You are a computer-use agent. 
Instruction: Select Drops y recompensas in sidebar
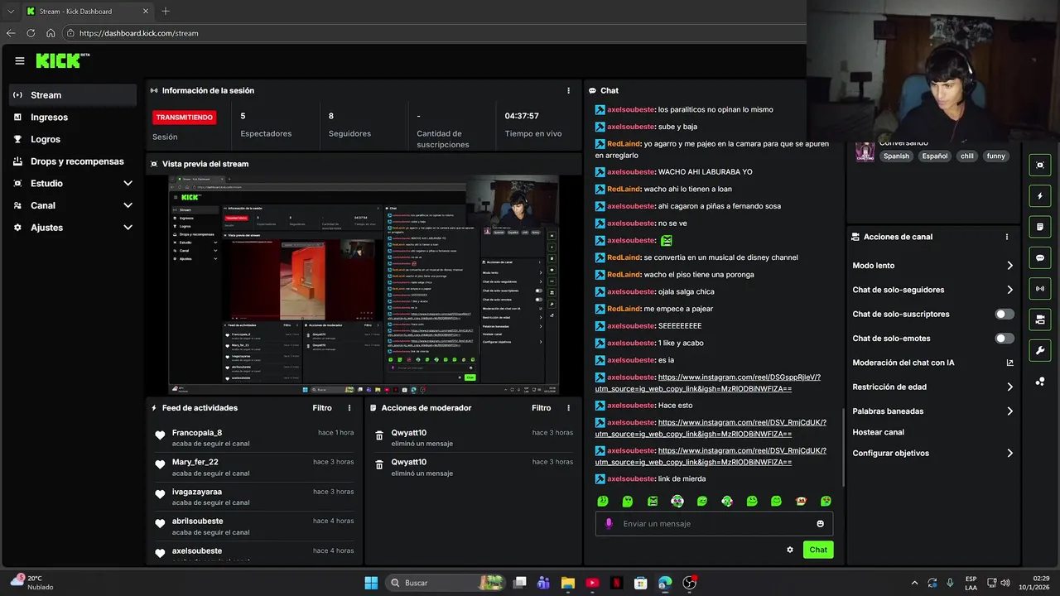(73, 161)
